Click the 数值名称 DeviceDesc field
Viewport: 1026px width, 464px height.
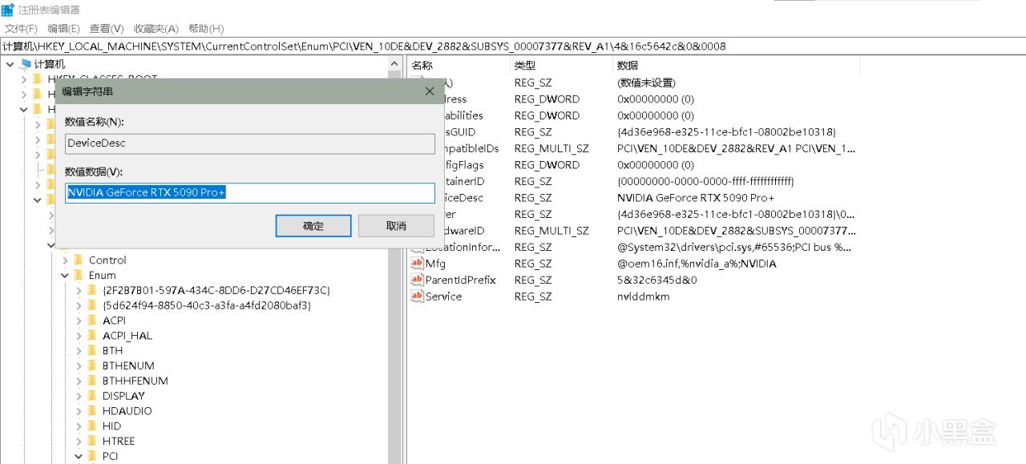click(x=250, y=143)
